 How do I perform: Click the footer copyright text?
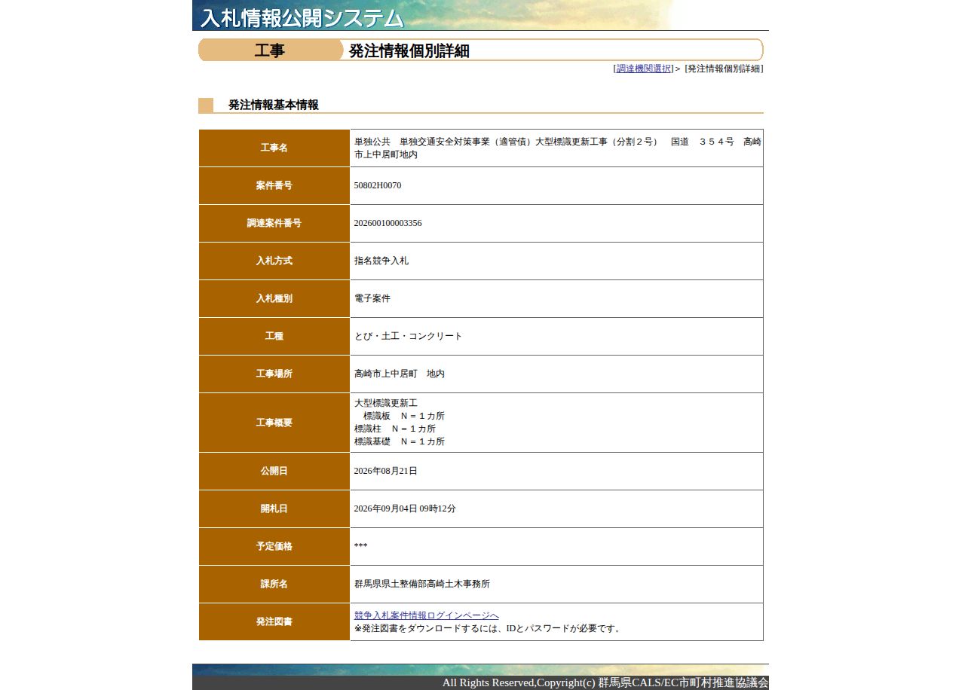pos(605,682)
